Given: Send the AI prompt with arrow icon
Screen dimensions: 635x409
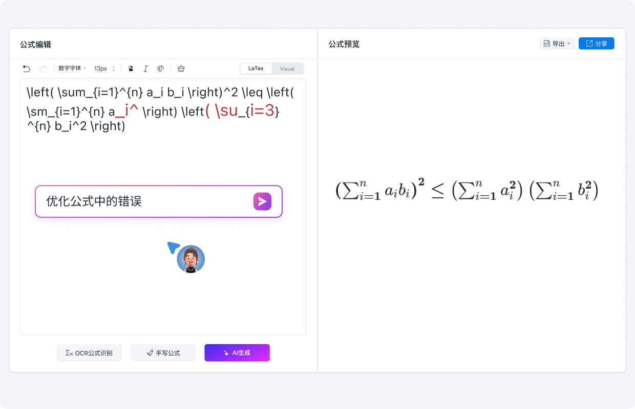Looking at the screenshot, I should [x=262, y=201].
